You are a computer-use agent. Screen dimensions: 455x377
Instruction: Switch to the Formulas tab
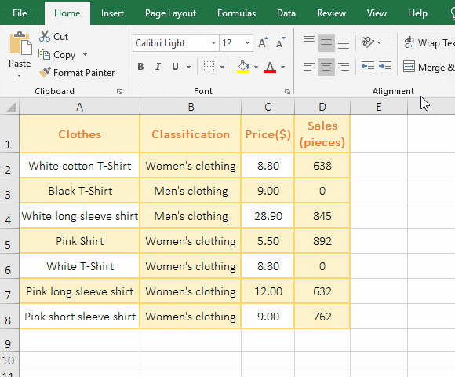point(236,13)
